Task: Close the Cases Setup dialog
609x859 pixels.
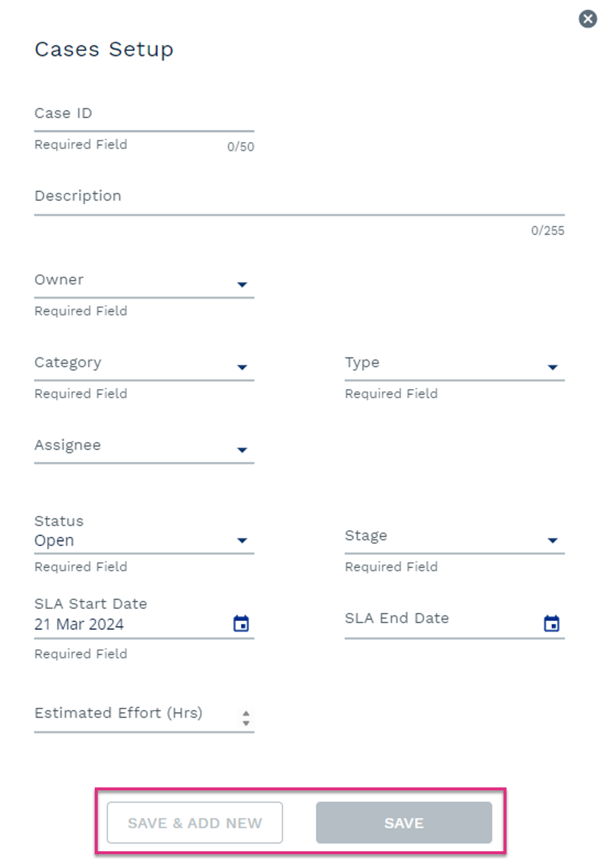Action: click(588, 18)
